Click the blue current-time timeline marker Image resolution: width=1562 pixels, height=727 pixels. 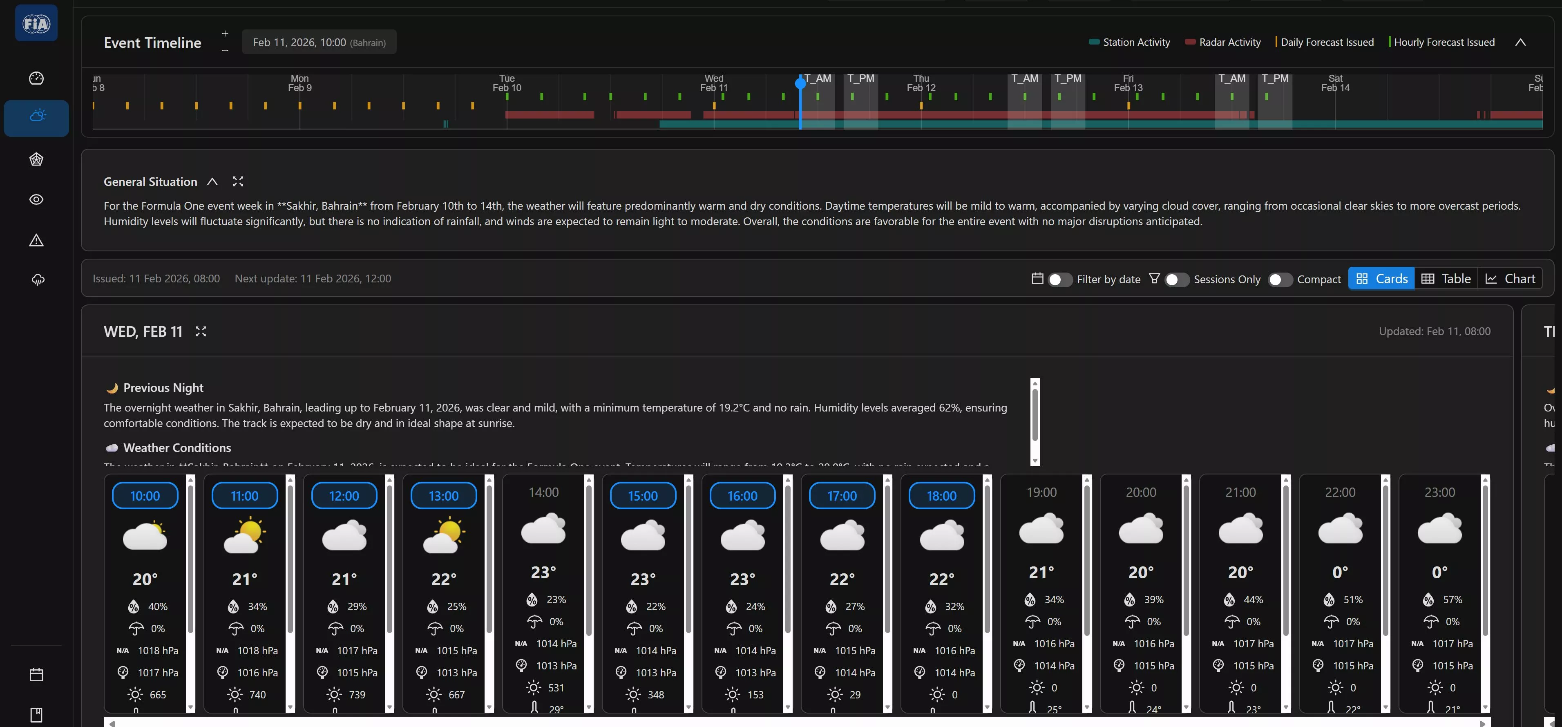click(x=800, y=84)
